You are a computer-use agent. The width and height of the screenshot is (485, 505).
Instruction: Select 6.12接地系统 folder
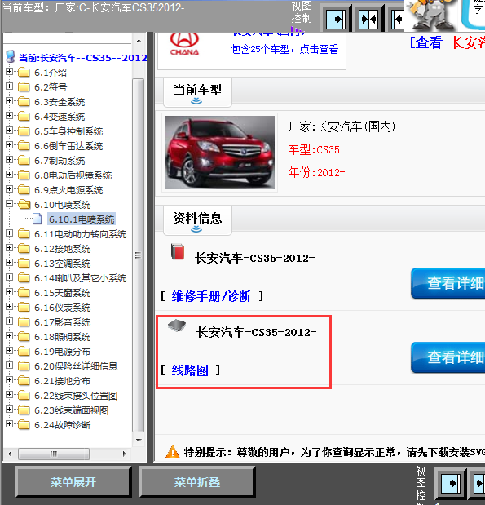point(63,249)
